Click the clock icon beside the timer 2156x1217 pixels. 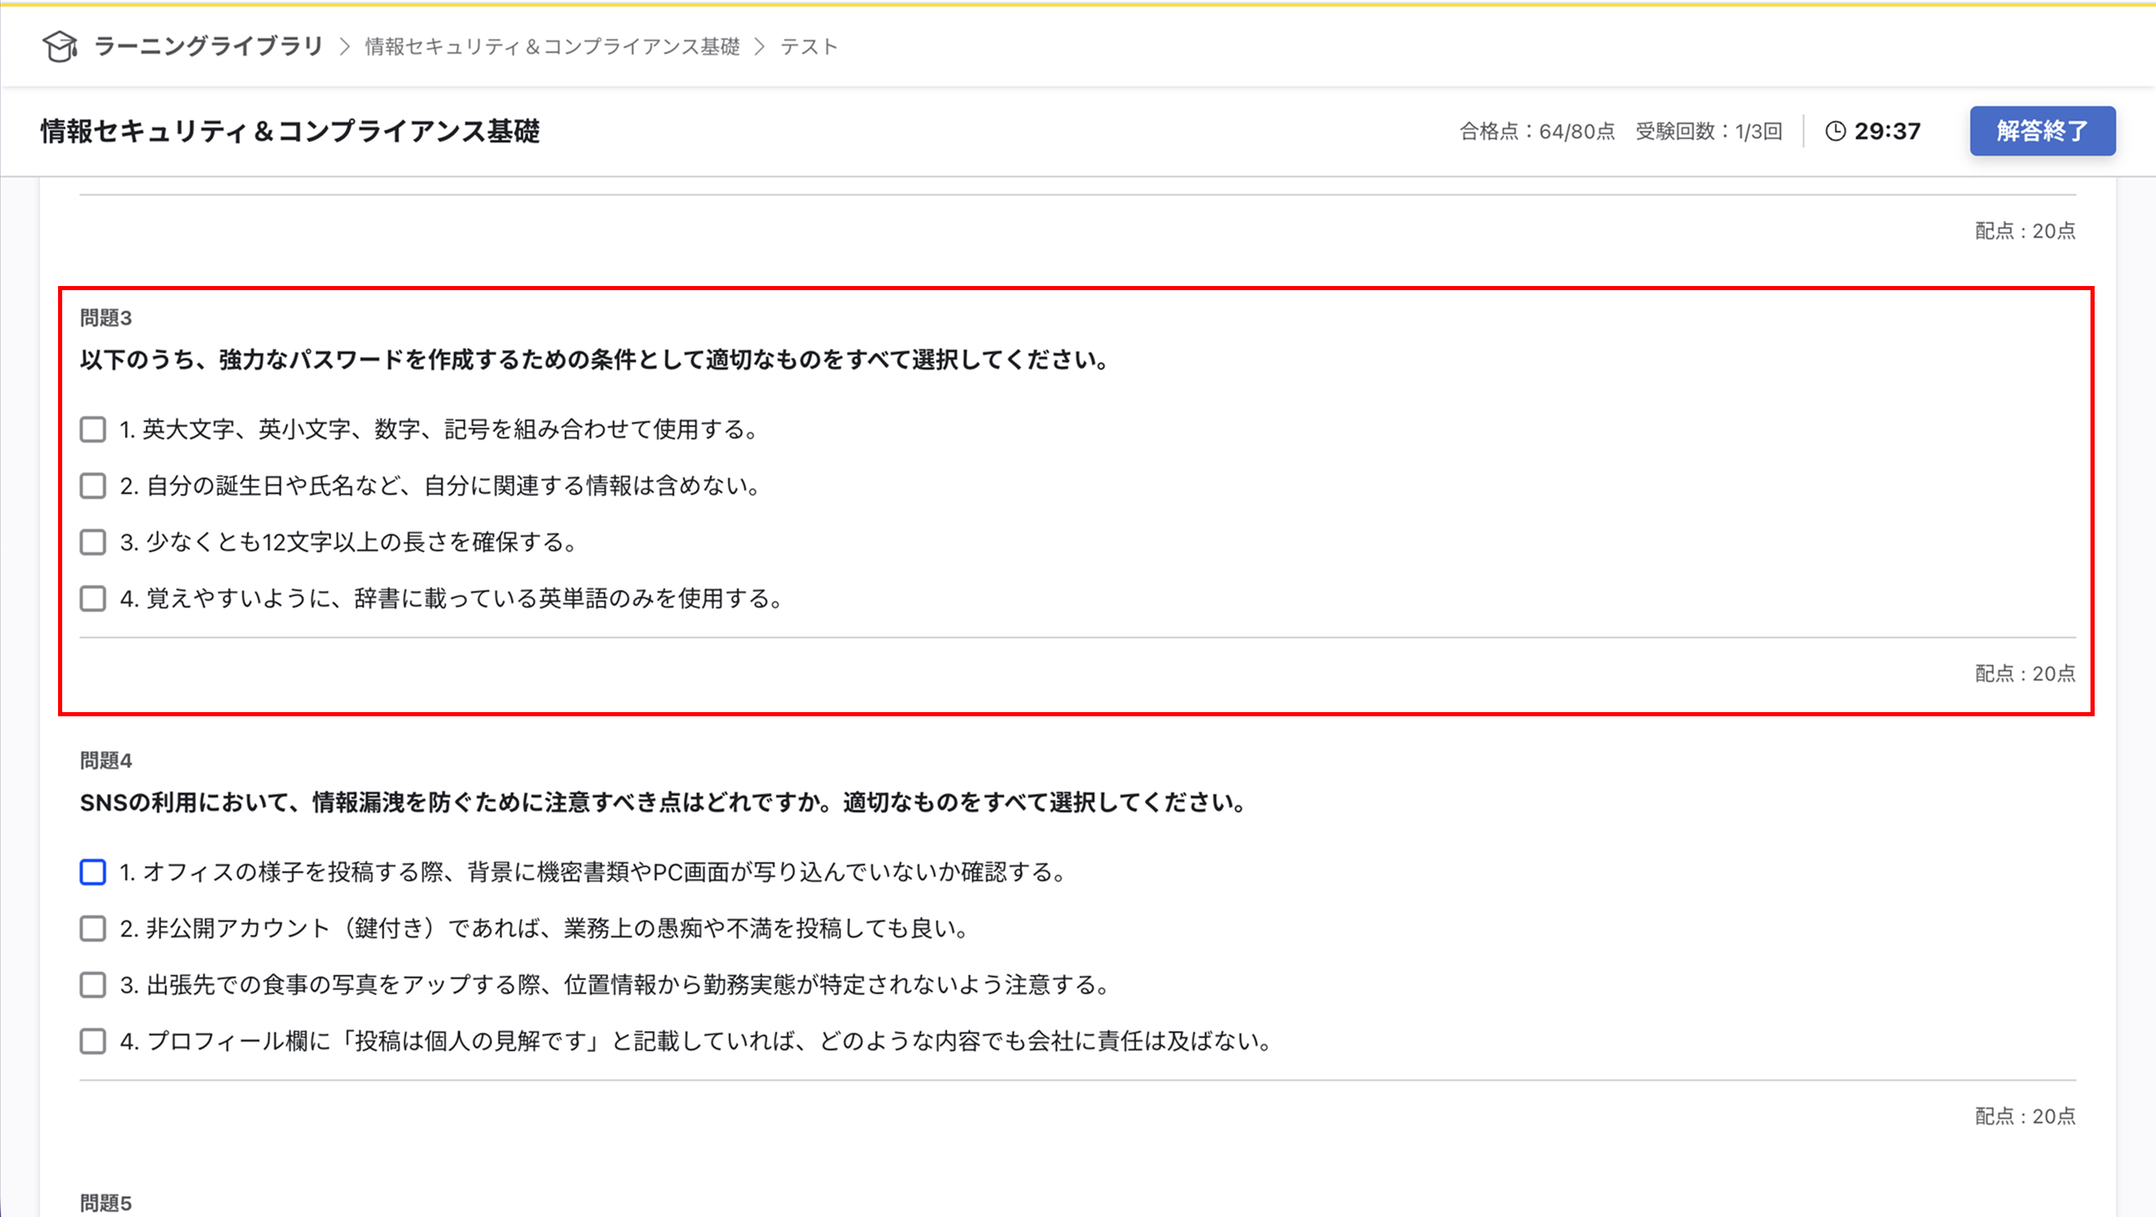1834,132
